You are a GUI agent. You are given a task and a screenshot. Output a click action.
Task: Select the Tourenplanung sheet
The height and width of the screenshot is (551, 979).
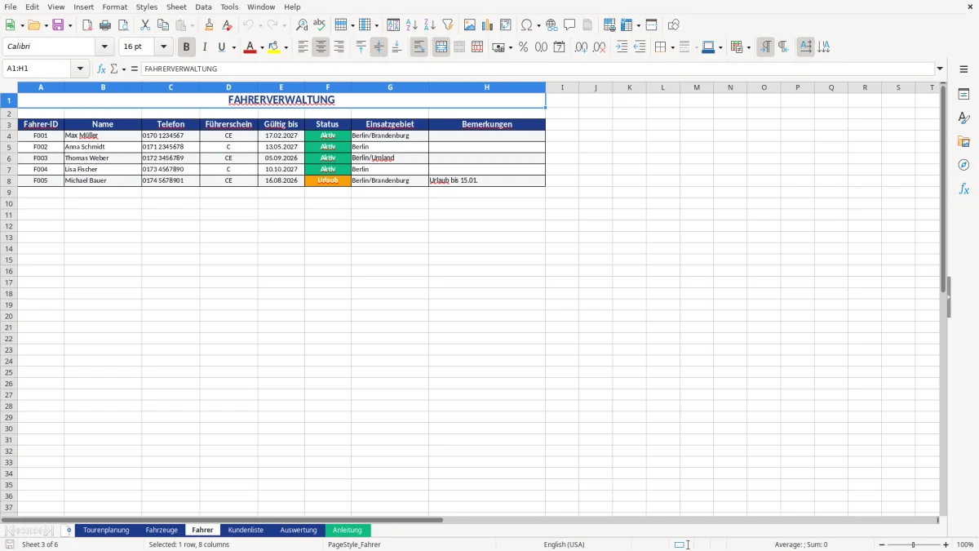click(x=106, y=529)
